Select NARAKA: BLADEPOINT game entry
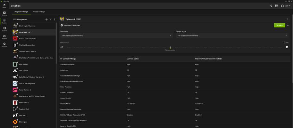This screenshot has width=293, height=128. pos(34,39)
